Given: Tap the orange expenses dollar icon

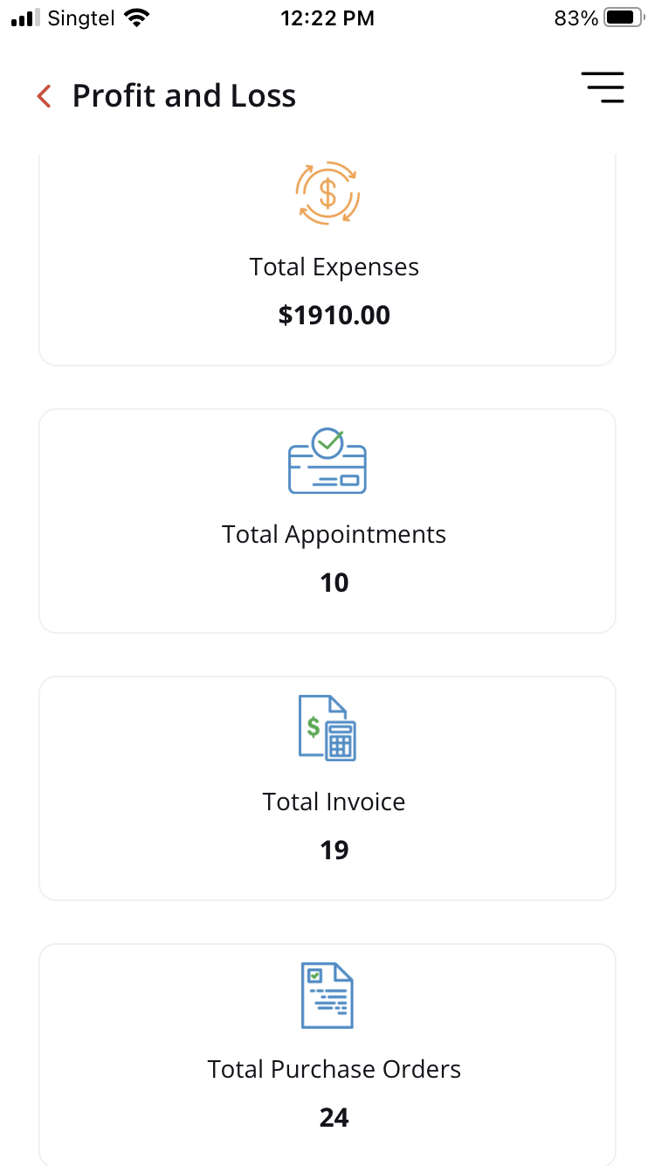Looking at the screenshot, I should point(327,192).
